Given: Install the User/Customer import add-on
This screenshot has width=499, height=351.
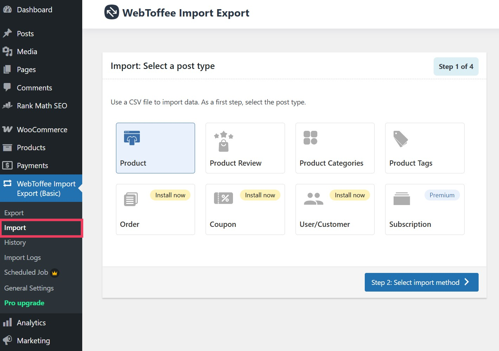Looking at the screenshot, I should pyautogui.click(x=350, y=195).
